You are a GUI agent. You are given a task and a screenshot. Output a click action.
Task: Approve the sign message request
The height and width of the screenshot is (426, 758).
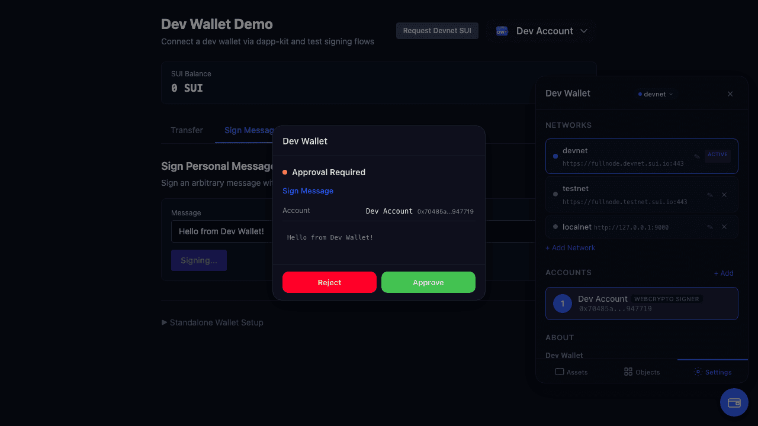[x=428, y=282]
